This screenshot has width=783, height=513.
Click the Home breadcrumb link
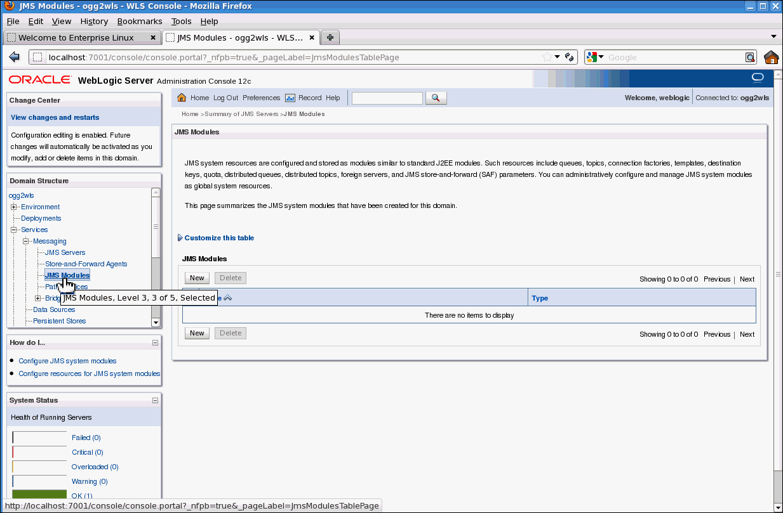click(190, 114)
